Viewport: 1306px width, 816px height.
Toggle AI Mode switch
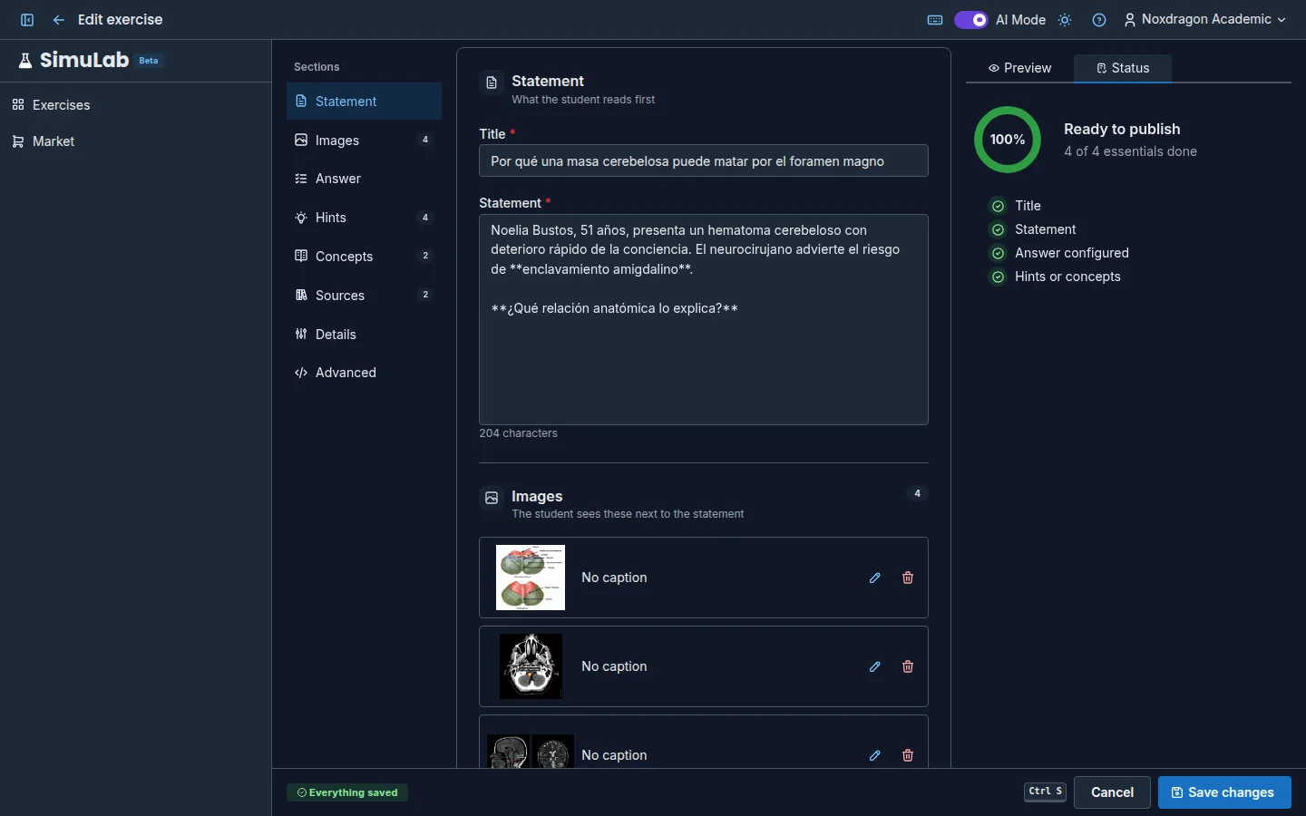coord(971,20)
